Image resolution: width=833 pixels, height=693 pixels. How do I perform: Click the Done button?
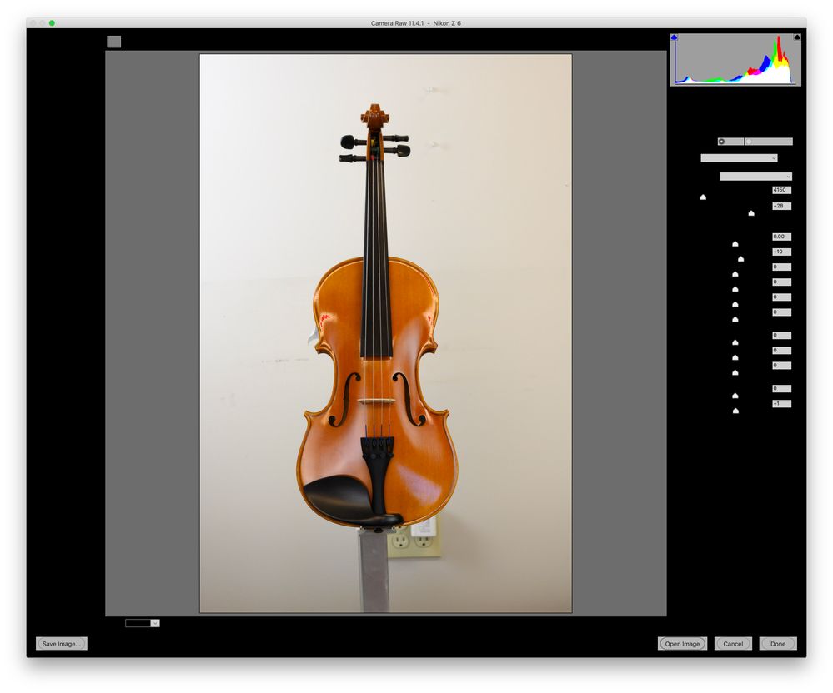(x=777, y=643)
